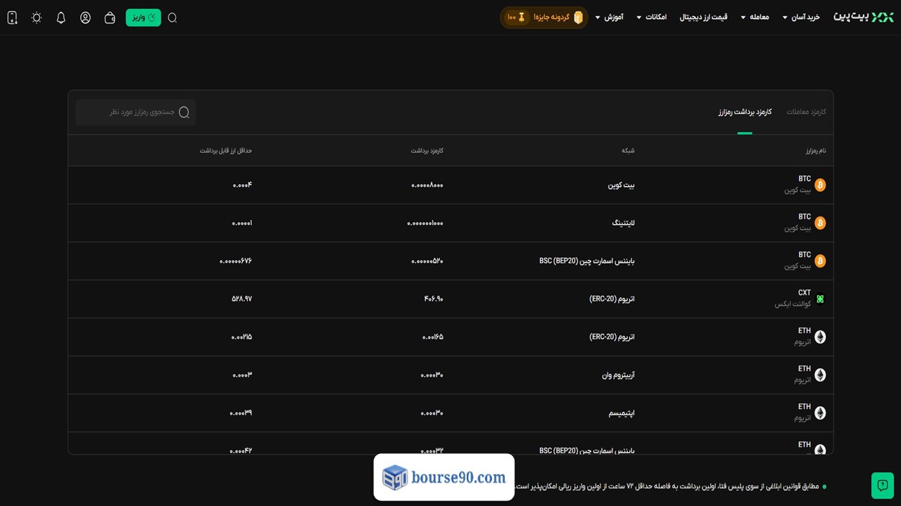Screen dimensions: 901x506
Task: Click the mobile app download icon
Action: pyautogui.click(x=12, y=18)
